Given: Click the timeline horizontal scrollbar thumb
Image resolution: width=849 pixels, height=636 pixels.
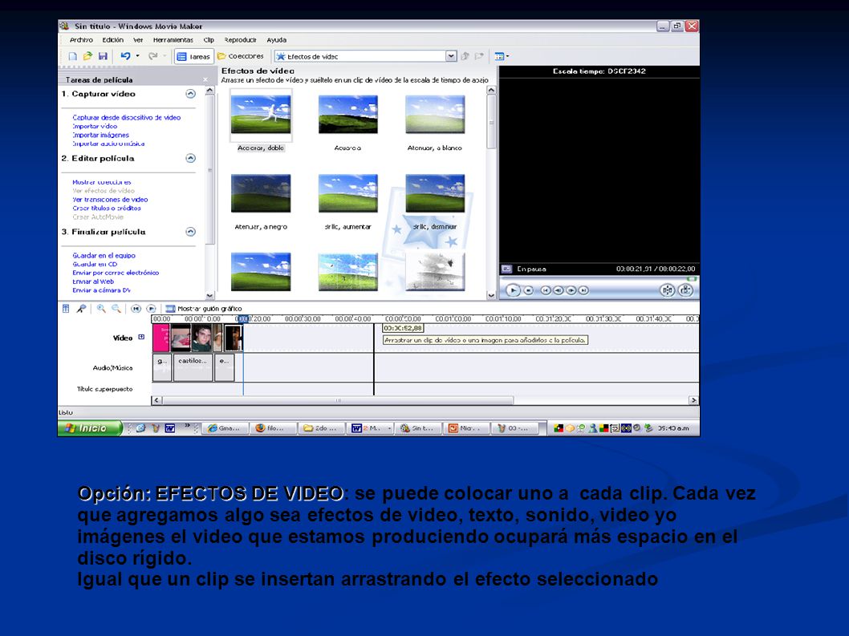Looking at the screenshot, I should click(338, 400).
